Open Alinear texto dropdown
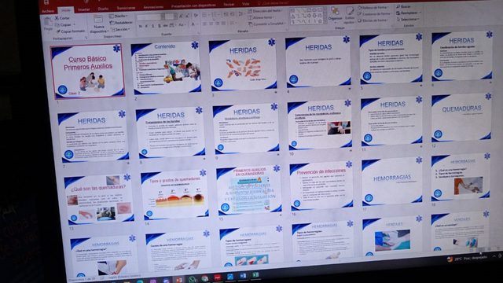This screenshot has height=283, width=503. (x=262, y=17)
